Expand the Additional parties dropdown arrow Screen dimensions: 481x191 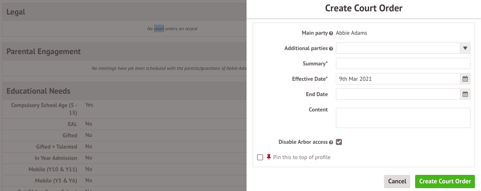465,48
